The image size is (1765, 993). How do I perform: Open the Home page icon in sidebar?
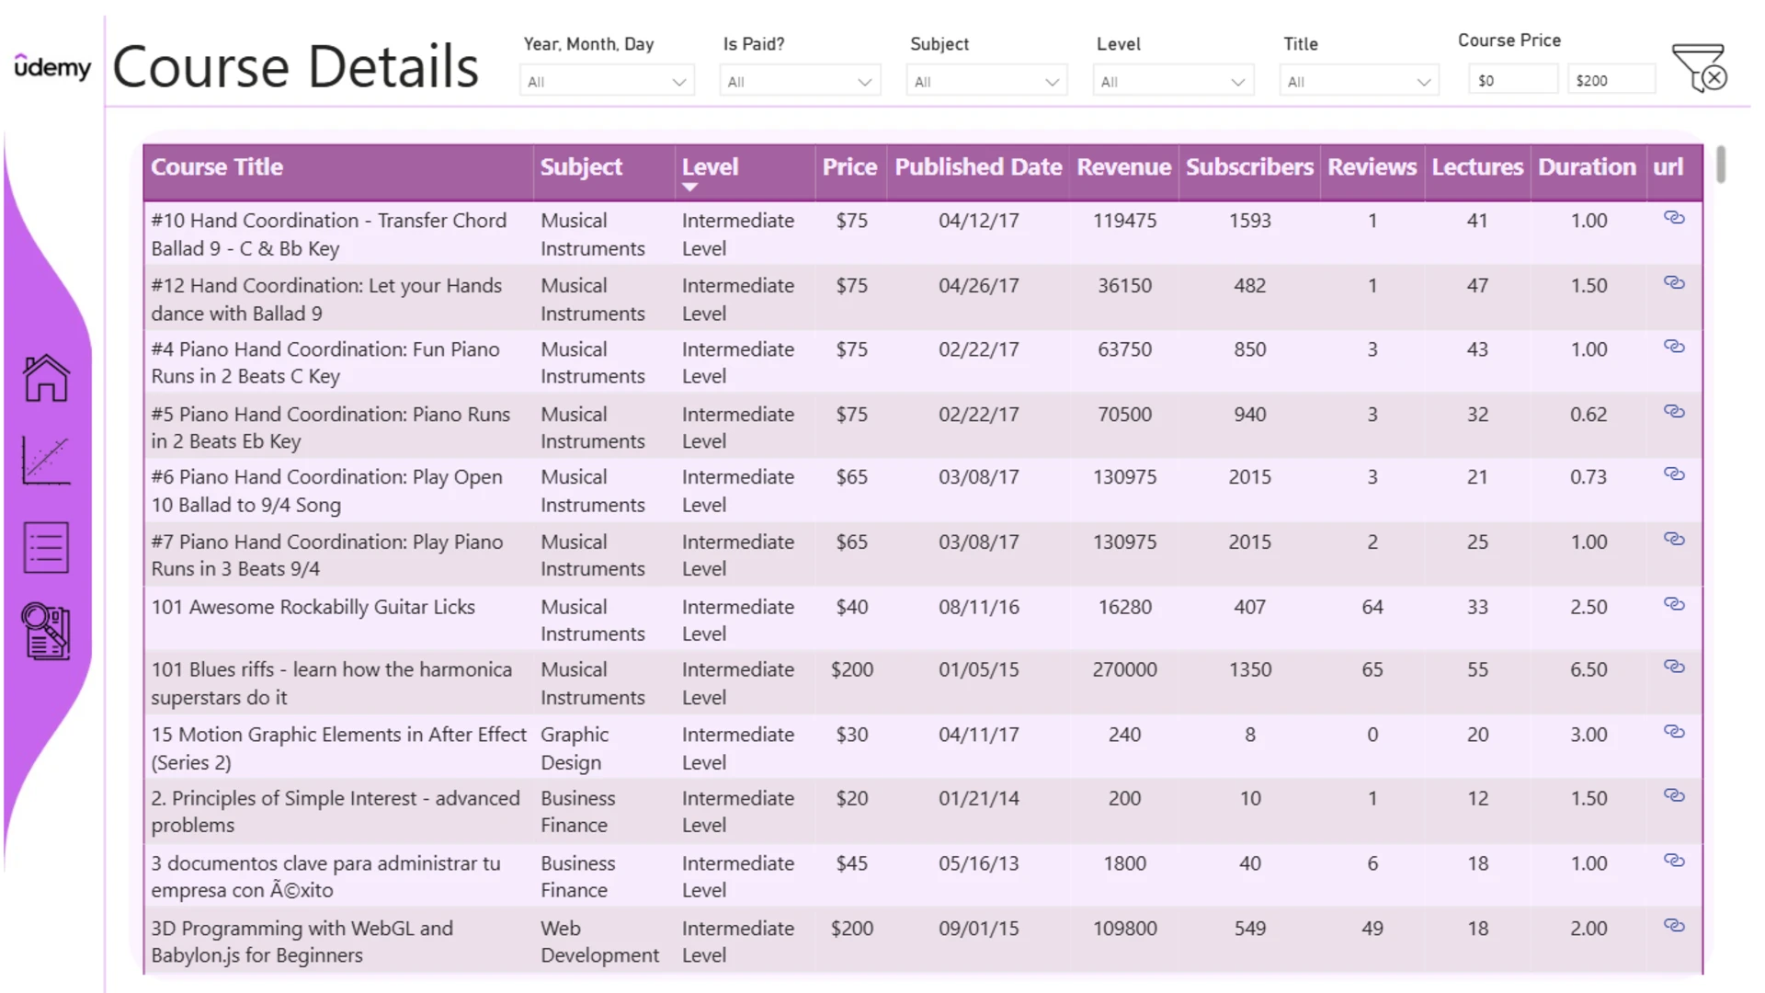(x=46, y=378)
